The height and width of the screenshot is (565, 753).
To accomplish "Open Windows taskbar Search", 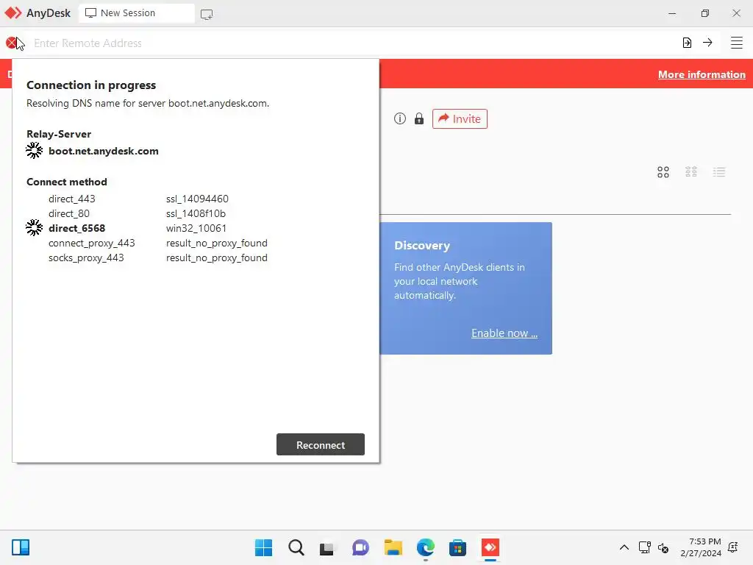I will tap(296, 547).
